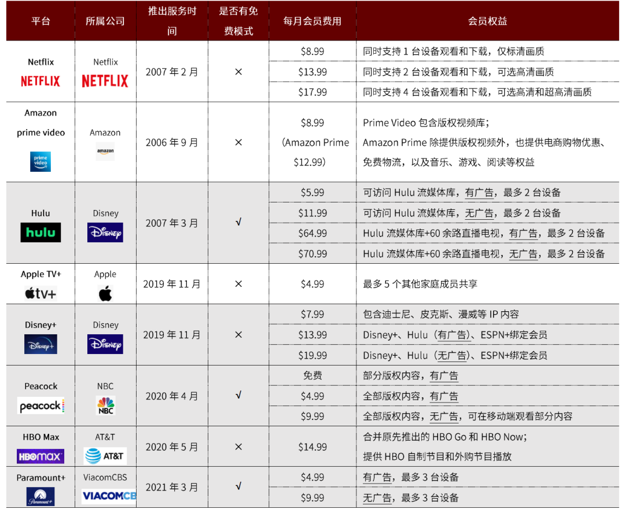Viewport: 625px width, 509px height.
Task: Click Disney+、Hulu(无广告)bundle text
Action: [454, 356]
